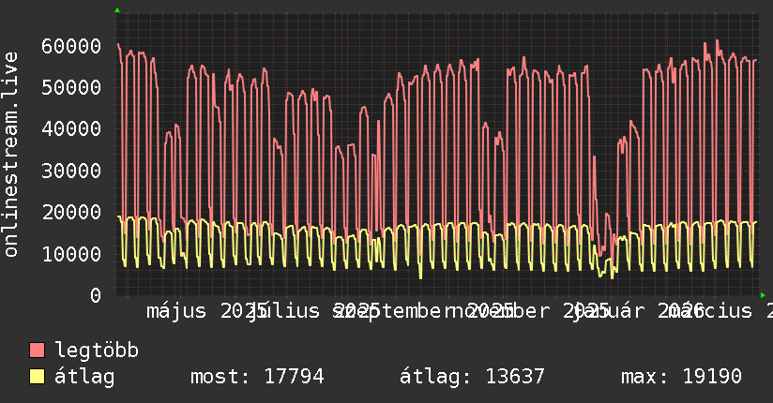Click the 40000 y-axis label

[71, 129]
